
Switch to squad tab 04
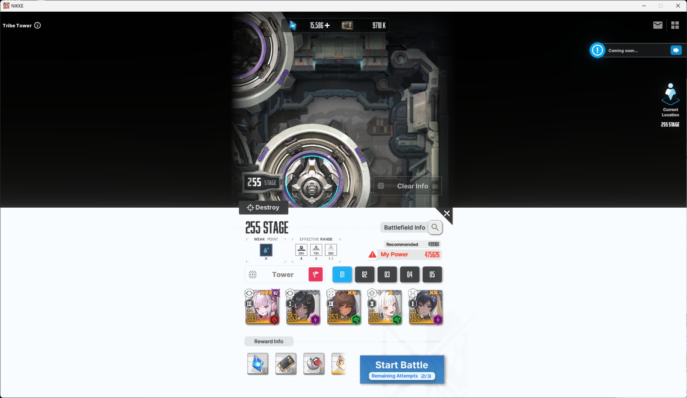coord(410,274)
